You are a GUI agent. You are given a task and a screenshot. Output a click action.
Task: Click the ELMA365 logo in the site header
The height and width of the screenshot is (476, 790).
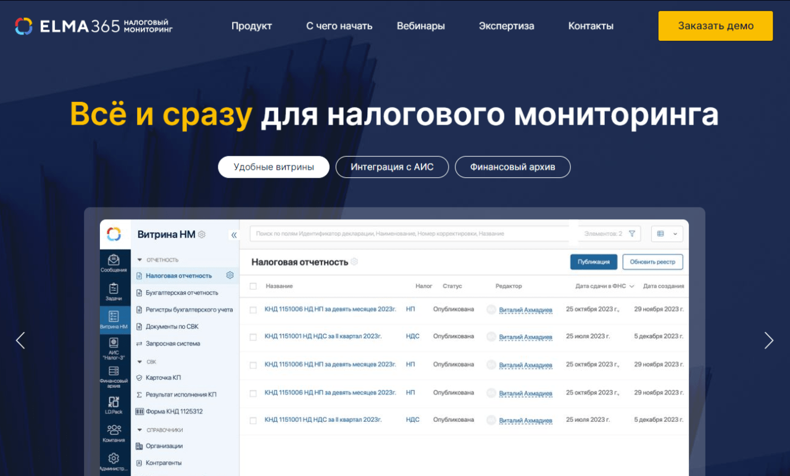click(x=94, y=26)
